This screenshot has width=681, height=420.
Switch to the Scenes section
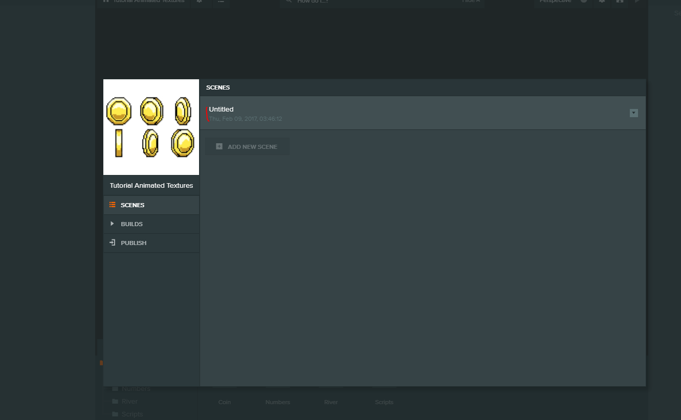click(x=151, y=205)
